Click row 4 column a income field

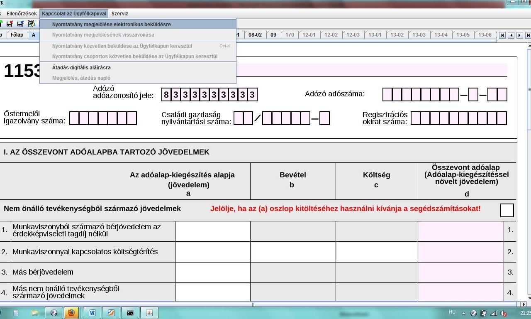pos(213,292)
